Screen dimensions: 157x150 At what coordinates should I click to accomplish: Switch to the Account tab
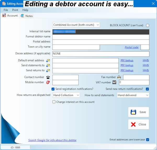(x=10, y=16)
